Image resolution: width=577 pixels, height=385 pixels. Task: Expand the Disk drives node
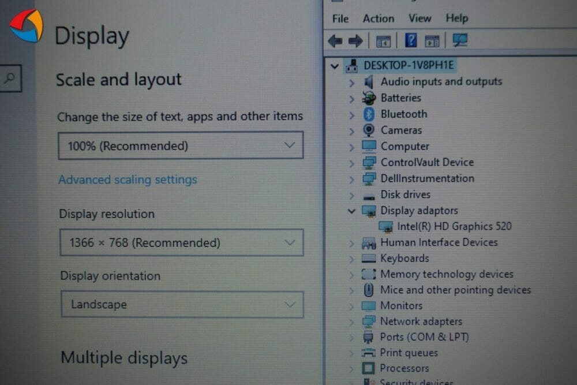pos(351,196)
